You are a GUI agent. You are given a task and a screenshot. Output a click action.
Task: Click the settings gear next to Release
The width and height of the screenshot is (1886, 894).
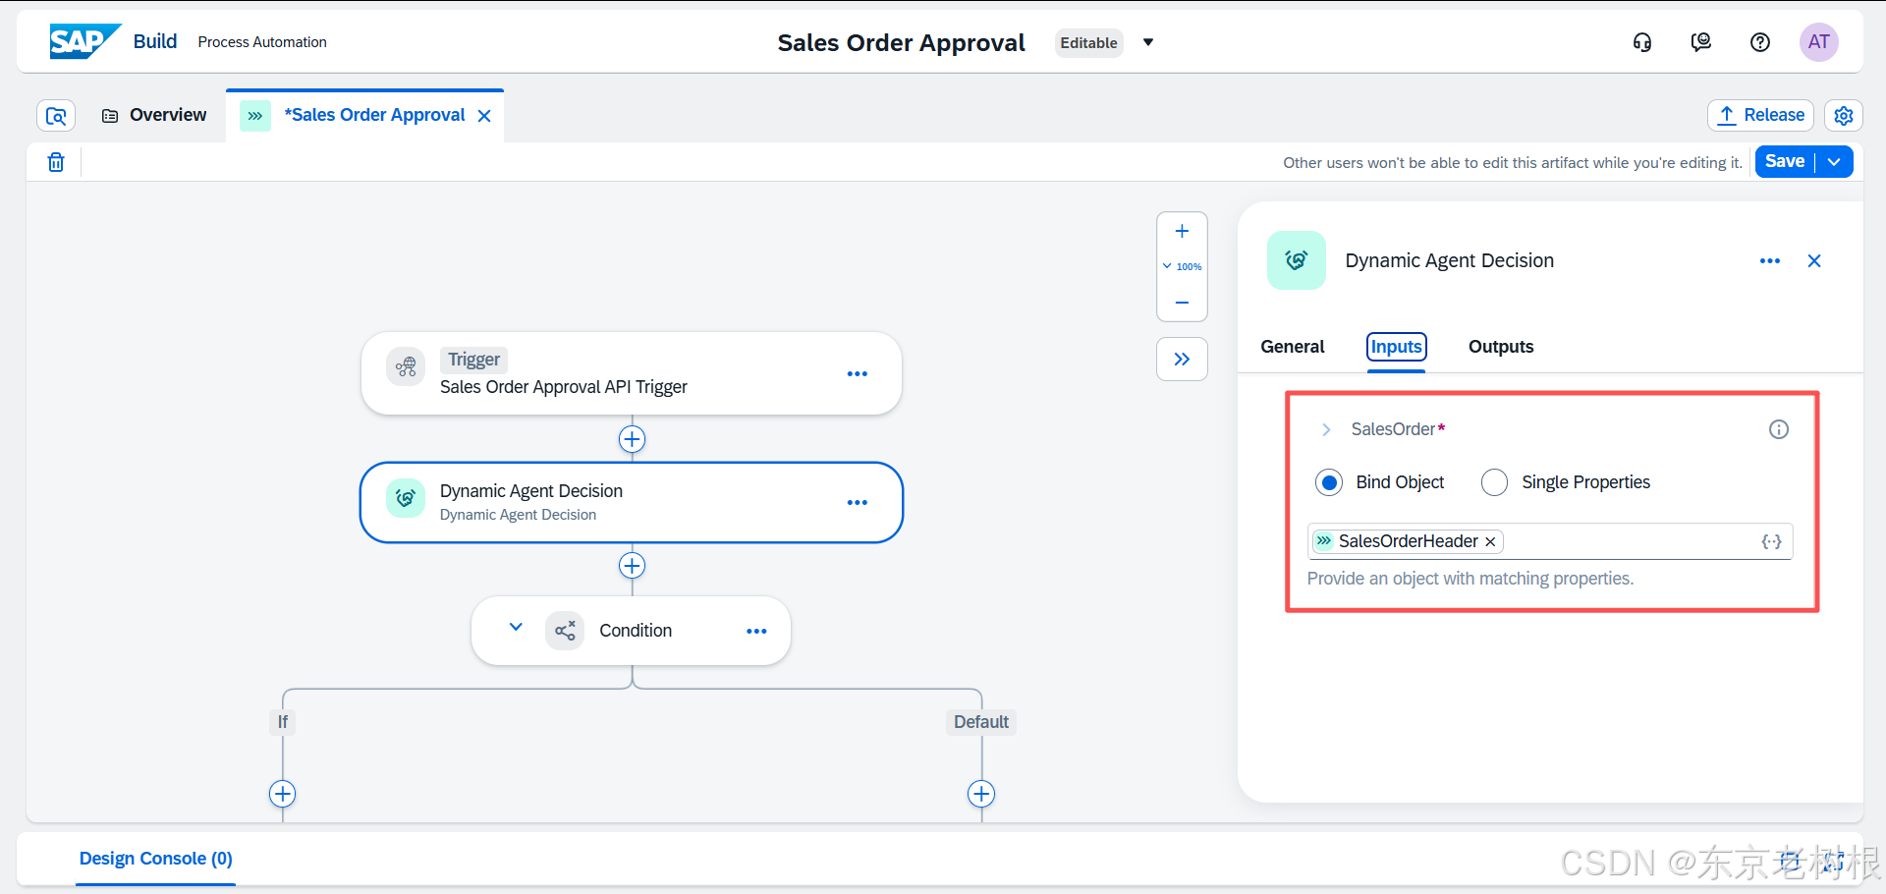(x=1844, y=116)
